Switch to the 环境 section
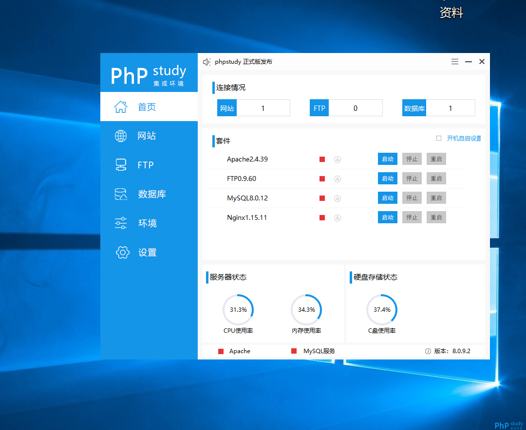 tap(149, 223)
